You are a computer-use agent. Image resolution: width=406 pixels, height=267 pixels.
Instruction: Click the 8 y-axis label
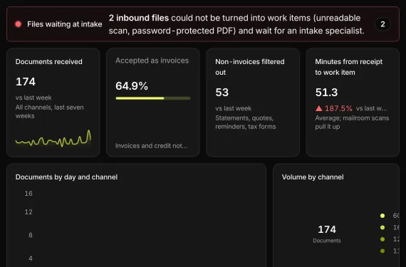[x=31, y=235]
